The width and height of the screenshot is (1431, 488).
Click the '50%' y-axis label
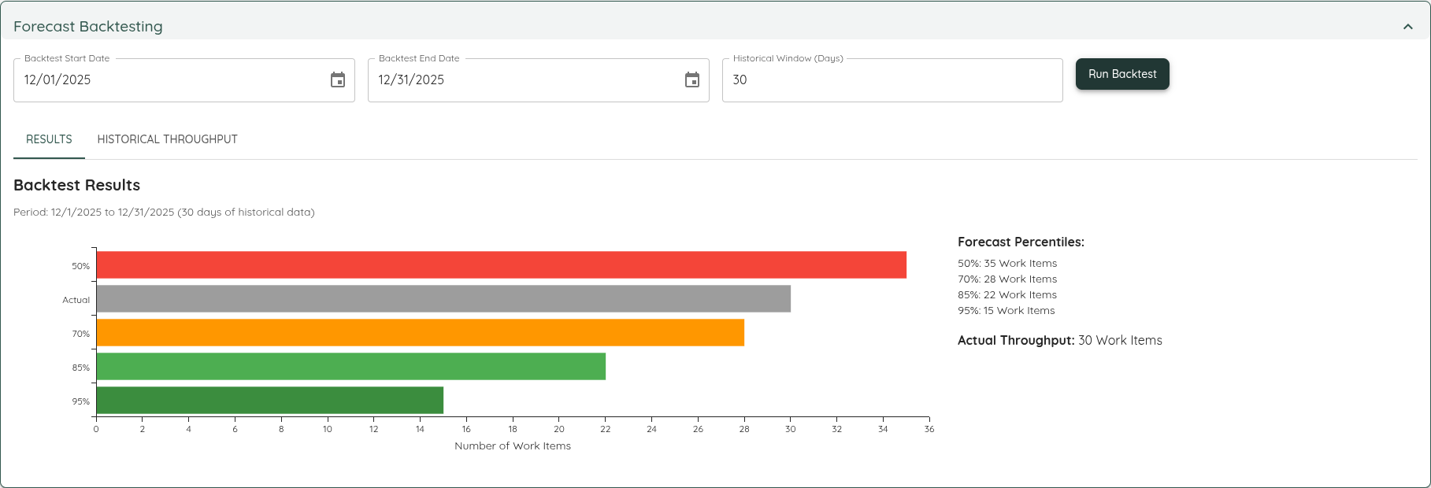click(81, 266)
